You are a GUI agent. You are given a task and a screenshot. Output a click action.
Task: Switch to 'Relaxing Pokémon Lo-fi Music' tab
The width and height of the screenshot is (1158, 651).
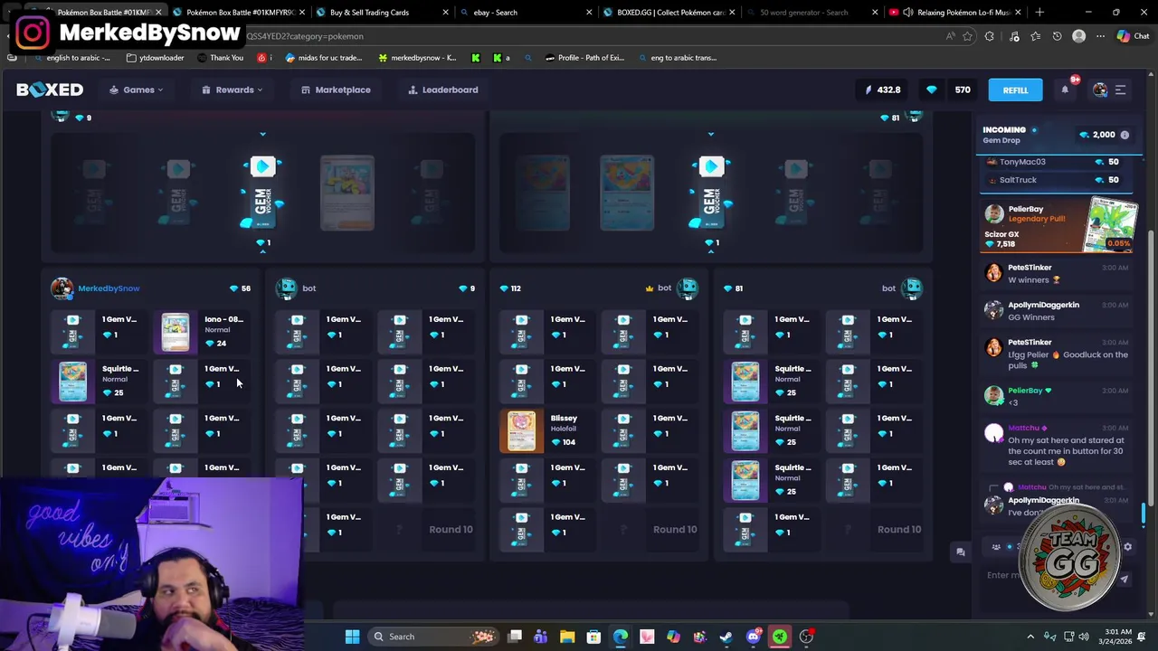tap(957, 12)
